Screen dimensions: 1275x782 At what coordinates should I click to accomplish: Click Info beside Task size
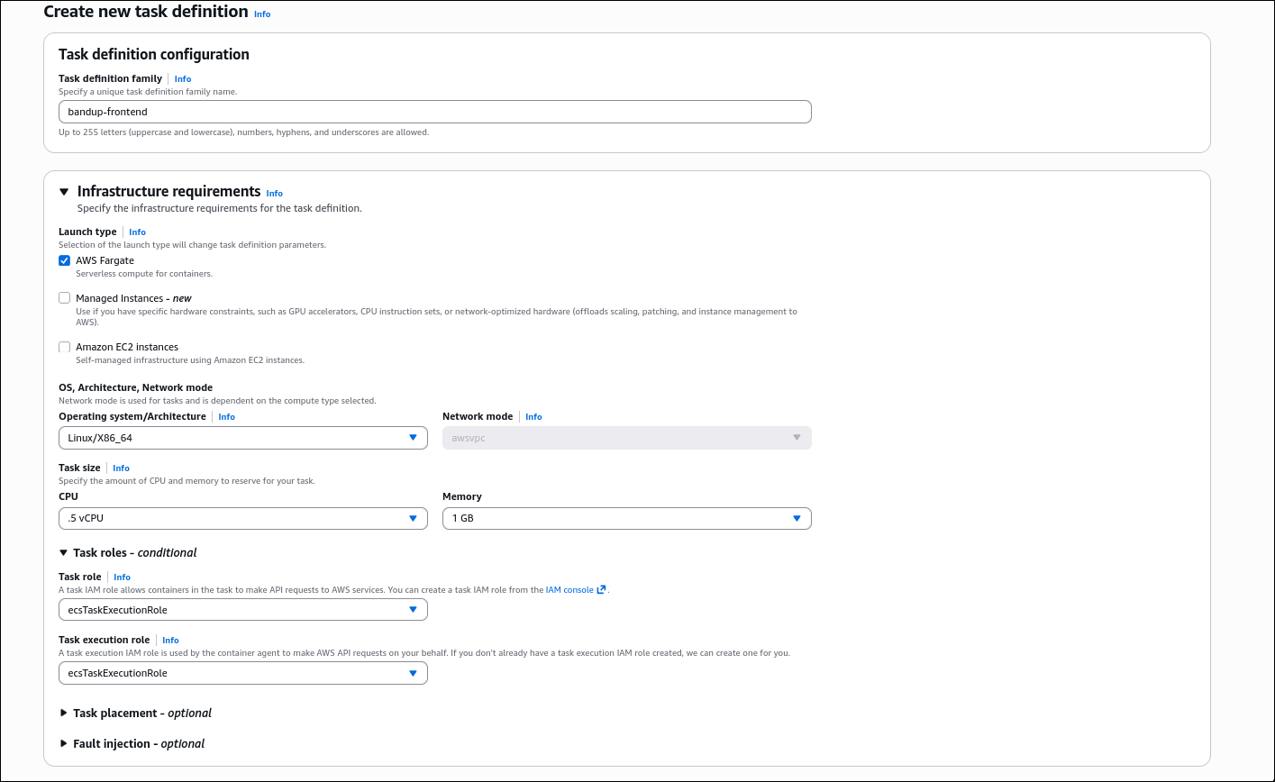(121, 468)
